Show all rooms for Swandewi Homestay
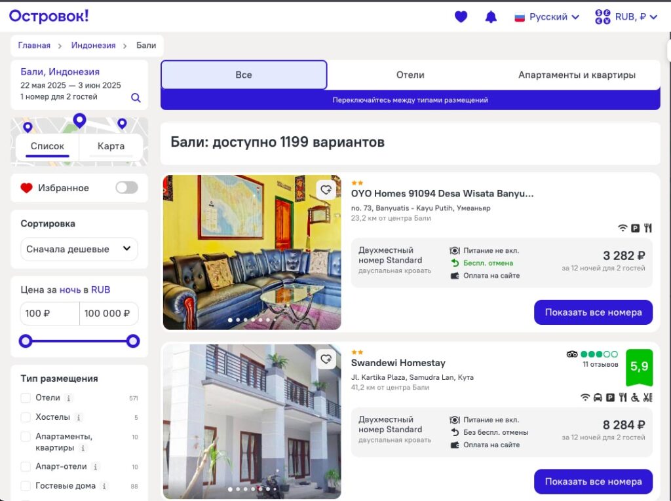Image resolution: width=671 pixels, height=501 pixels. pos(593,482)
